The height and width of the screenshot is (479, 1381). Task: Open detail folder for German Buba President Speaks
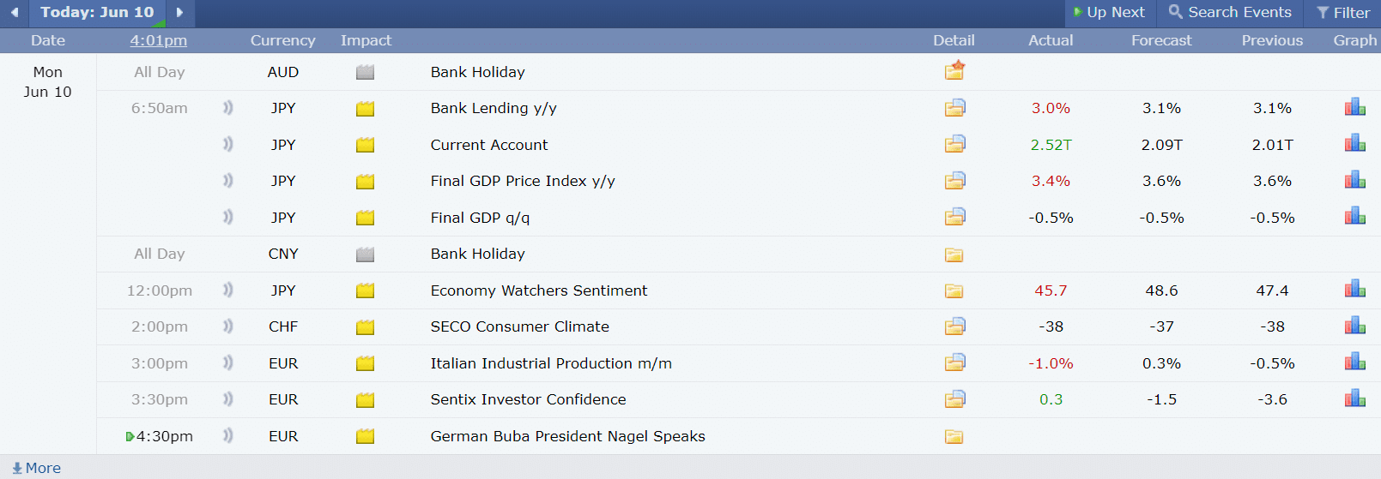point(954,437)
